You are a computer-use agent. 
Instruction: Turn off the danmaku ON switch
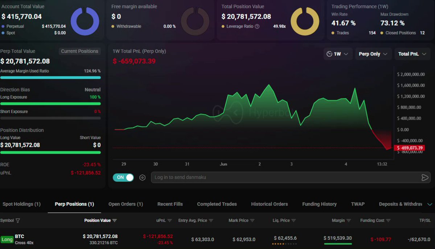tap(123, 178)
